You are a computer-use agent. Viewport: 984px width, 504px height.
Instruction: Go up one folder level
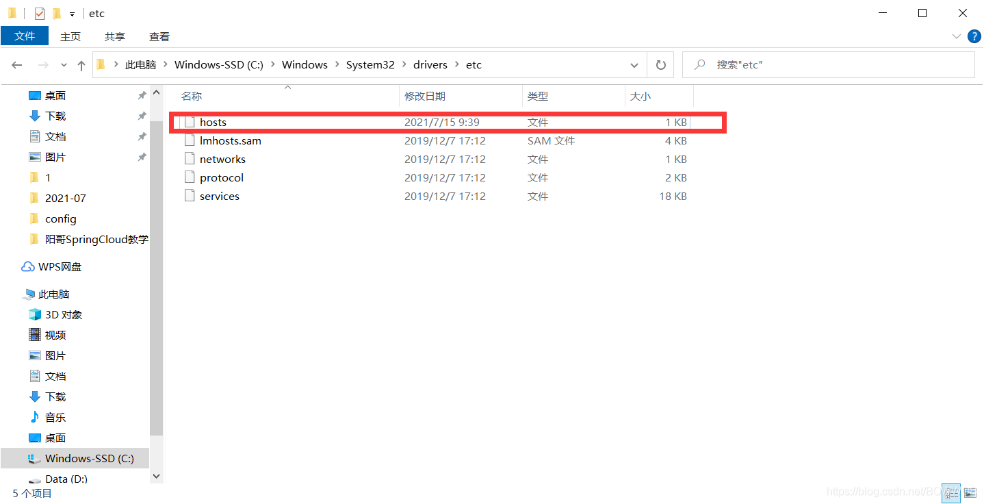point(81,65)
